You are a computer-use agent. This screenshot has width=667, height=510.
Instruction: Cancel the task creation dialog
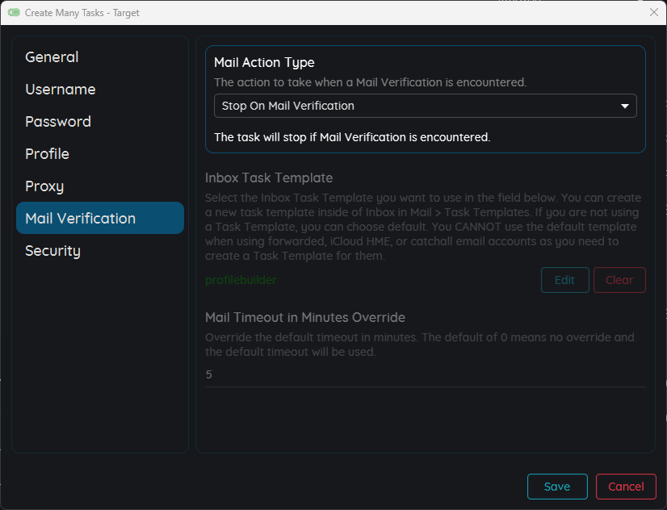(626, 487)
